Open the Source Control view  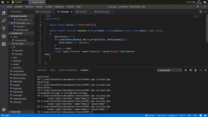pos(4,28)
